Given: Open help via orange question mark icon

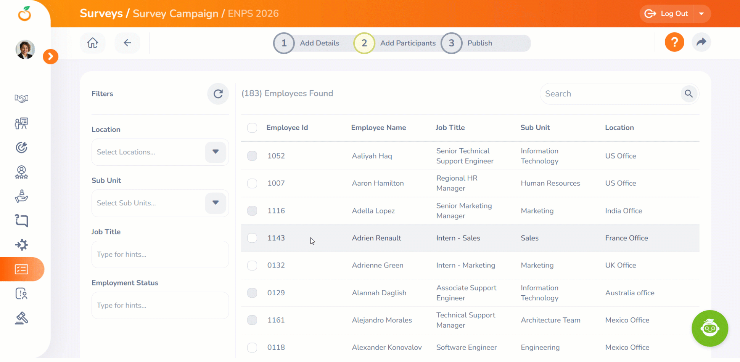Looking at the screenshot, I should (674, 42).
